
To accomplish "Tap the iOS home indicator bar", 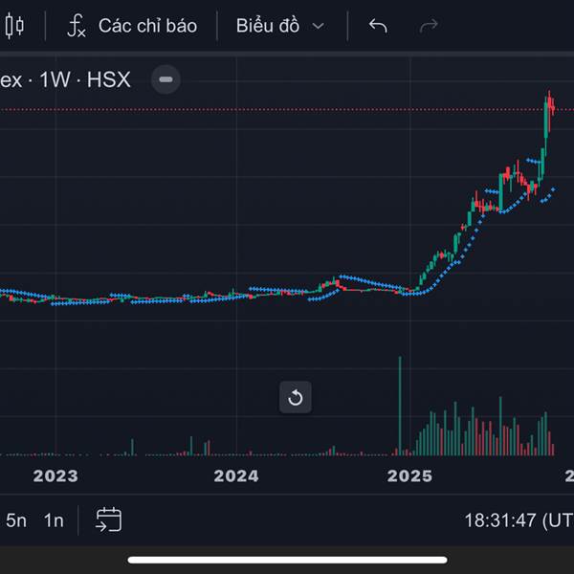I will (287, 560).
